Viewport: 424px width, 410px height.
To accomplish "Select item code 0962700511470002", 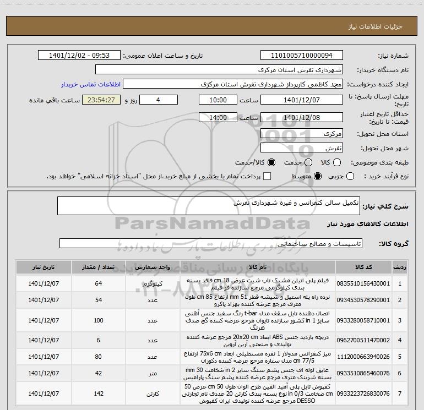I will coord(363,340).
